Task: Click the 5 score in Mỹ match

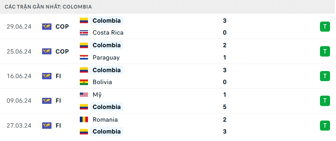Action: coord(224,107)
